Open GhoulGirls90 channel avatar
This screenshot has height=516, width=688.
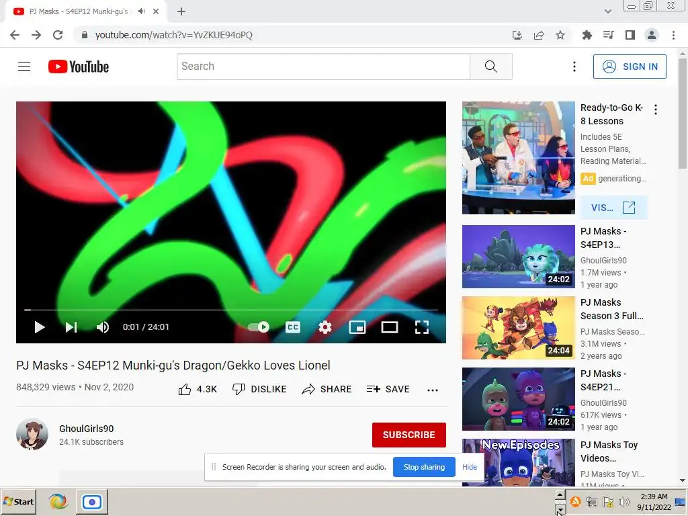pos(32,434)
